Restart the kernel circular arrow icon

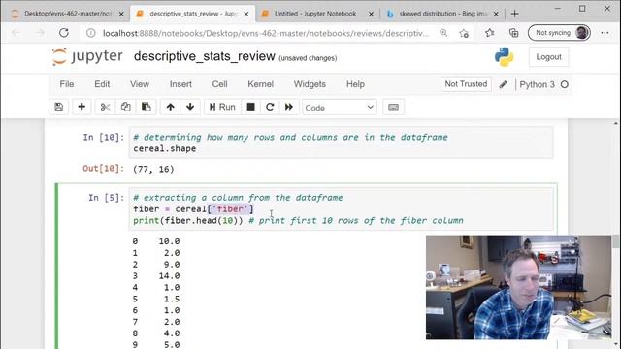pyautogui.click(x=270, y=107)
